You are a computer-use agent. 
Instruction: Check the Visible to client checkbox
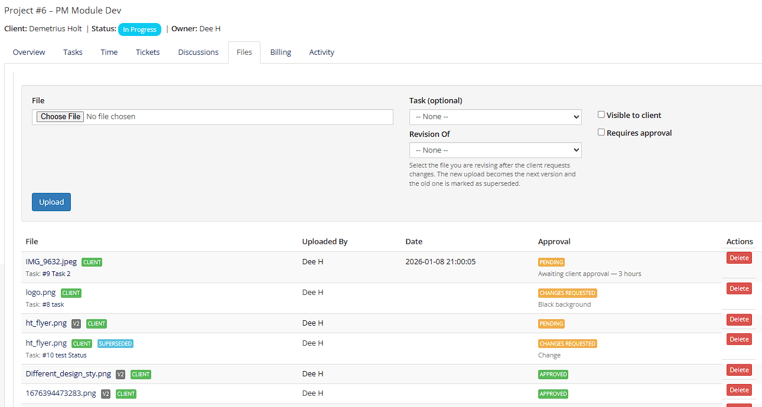click(601, 115)
